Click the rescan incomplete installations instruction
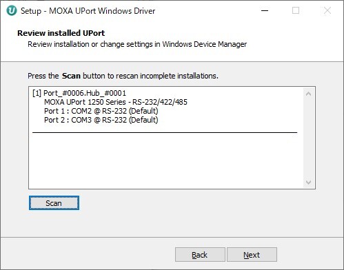The image size is (344, 270). [123, 76]
